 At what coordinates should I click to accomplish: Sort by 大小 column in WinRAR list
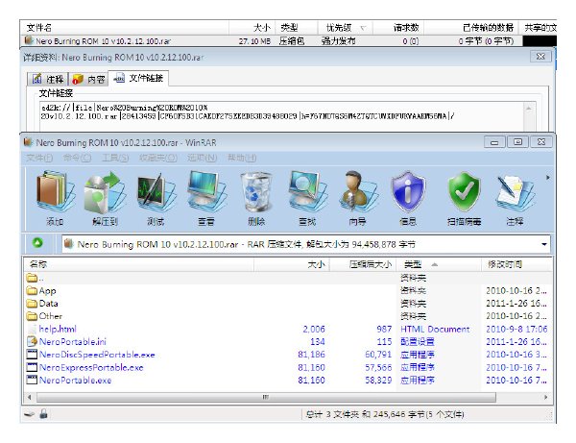click(x=292, y=264)
